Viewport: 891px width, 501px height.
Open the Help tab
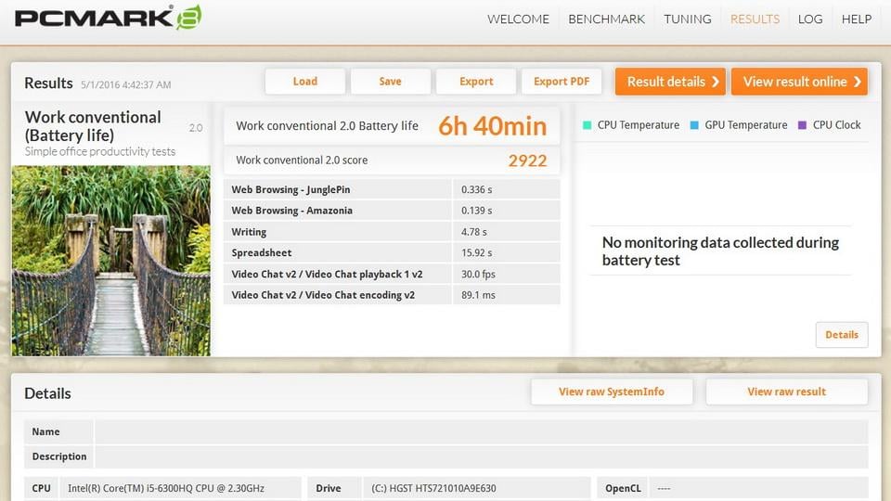tap(857, 19)
